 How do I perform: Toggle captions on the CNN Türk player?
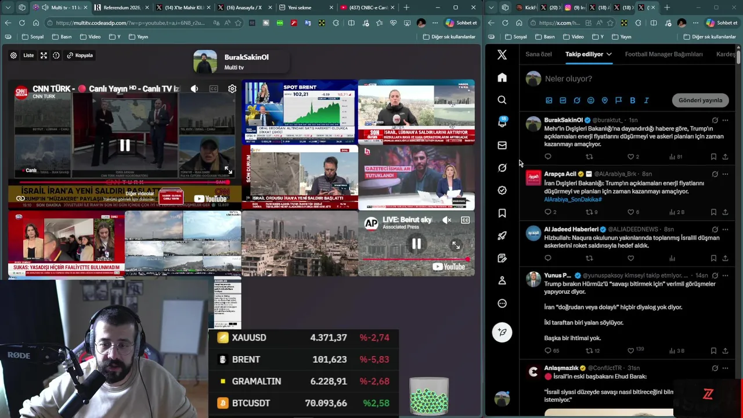pos(214,89)
